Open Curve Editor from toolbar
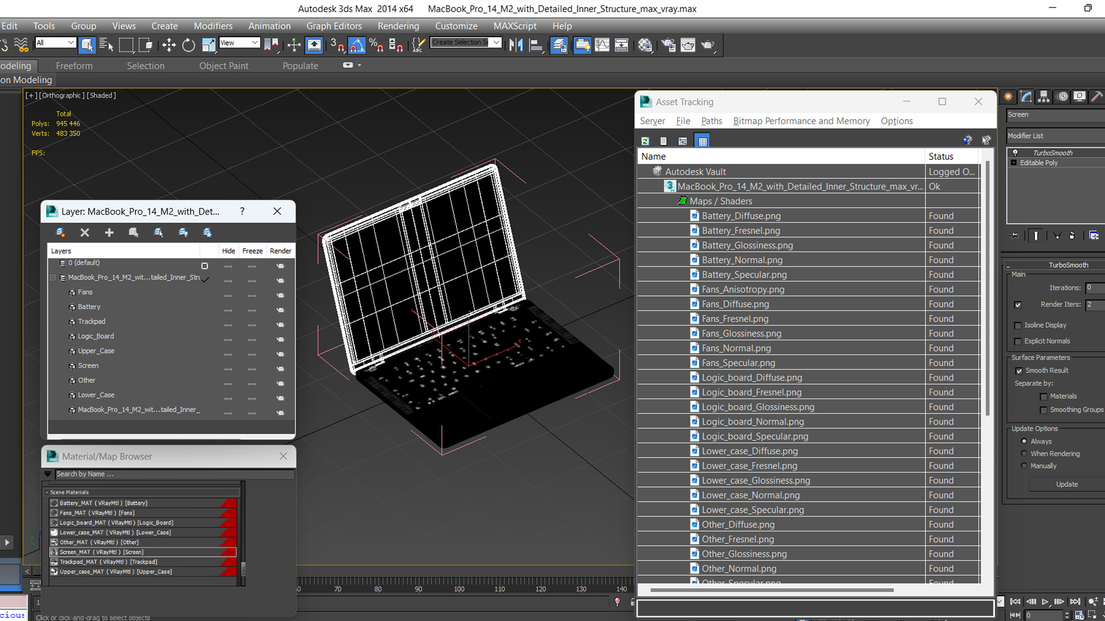The width and height of the screenshot is (1105, 621). coord(602,45)
